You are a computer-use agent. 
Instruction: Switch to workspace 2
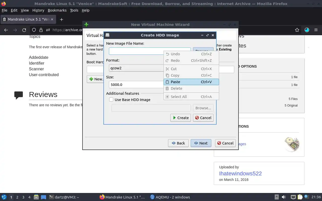(17, 197)
